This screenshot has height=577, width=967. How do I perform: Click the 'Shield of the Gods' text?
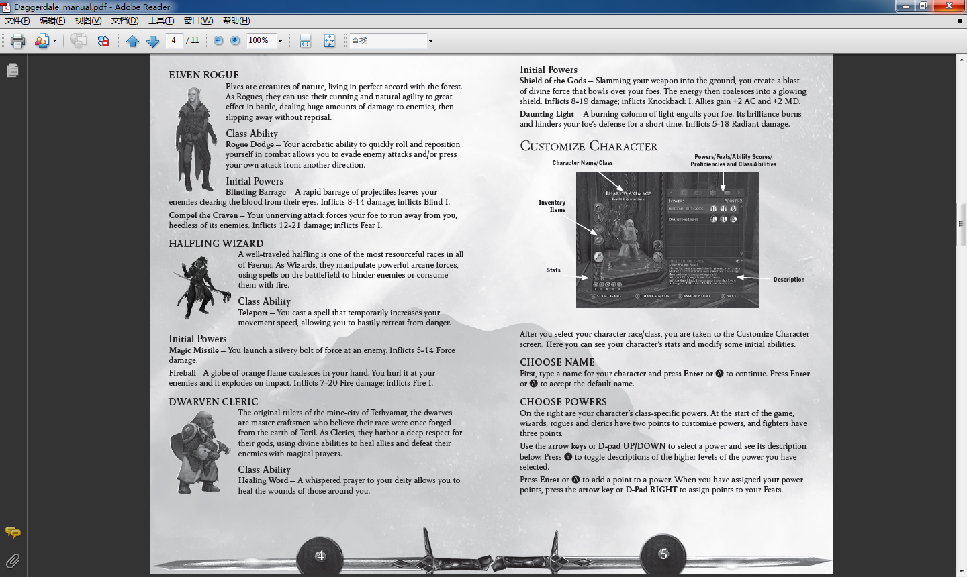pyautogui.click(x=553, y=81)
